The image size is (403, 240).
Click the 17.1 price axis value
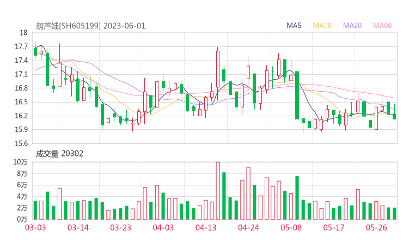(21, 74)
